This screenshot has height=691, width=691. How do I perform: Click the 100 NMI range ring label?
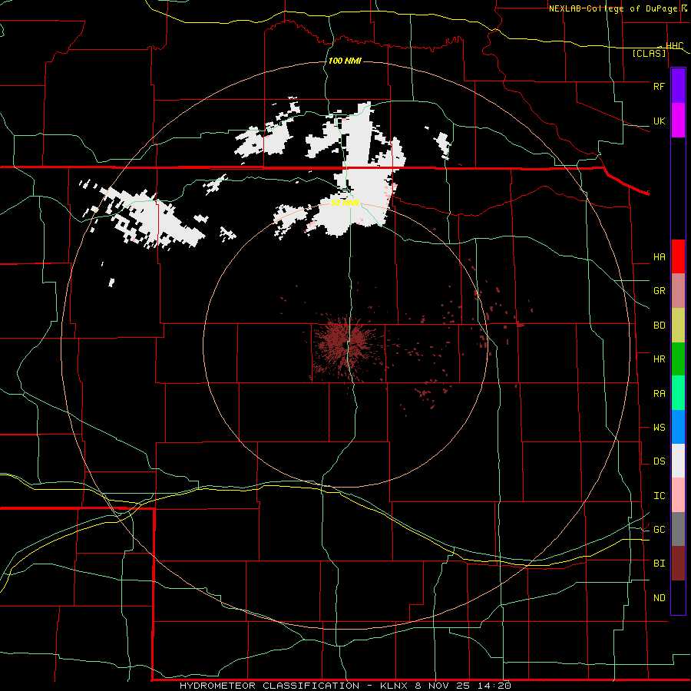(x=345, y=61)
